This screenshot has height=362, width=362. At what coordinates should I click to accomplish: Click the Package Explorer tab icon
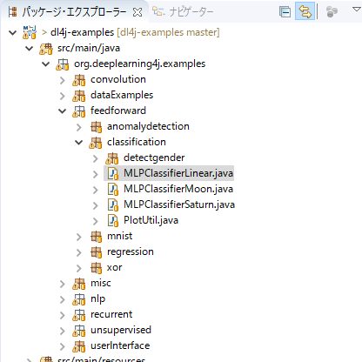(x=12, y=12)
